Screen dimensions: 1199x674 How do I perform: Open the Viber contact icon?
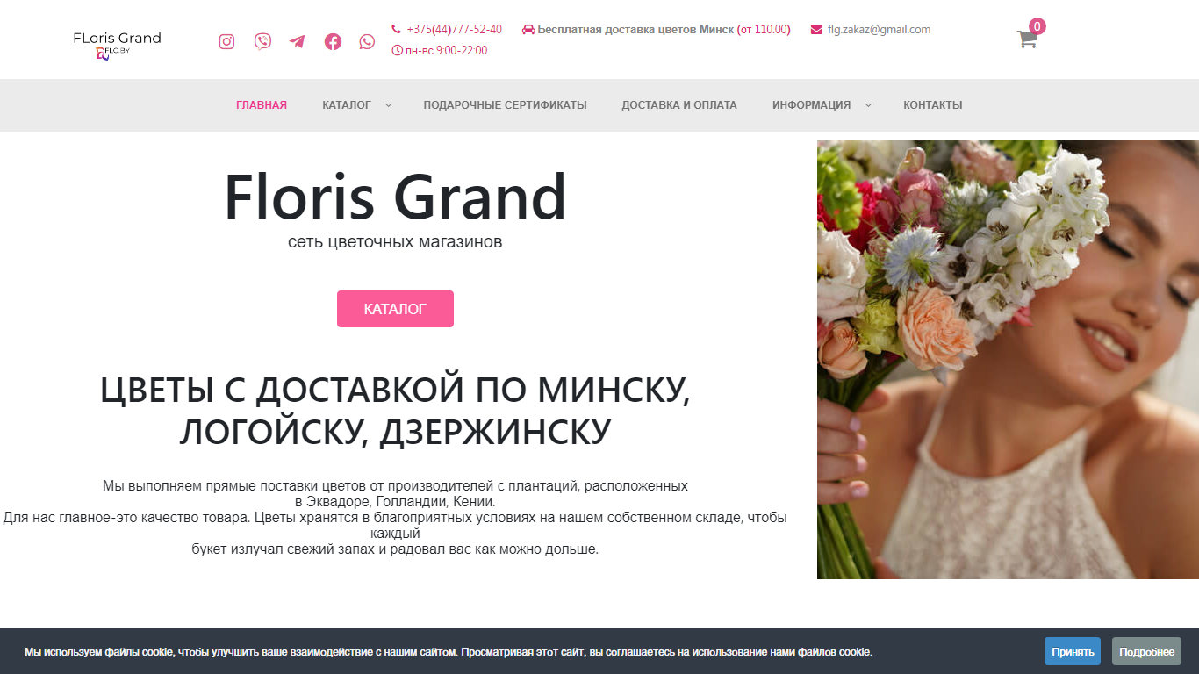coord(262,41)
